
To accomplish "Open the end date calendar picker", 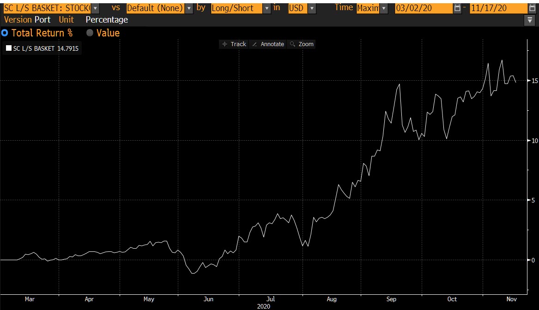I will 531,8.
